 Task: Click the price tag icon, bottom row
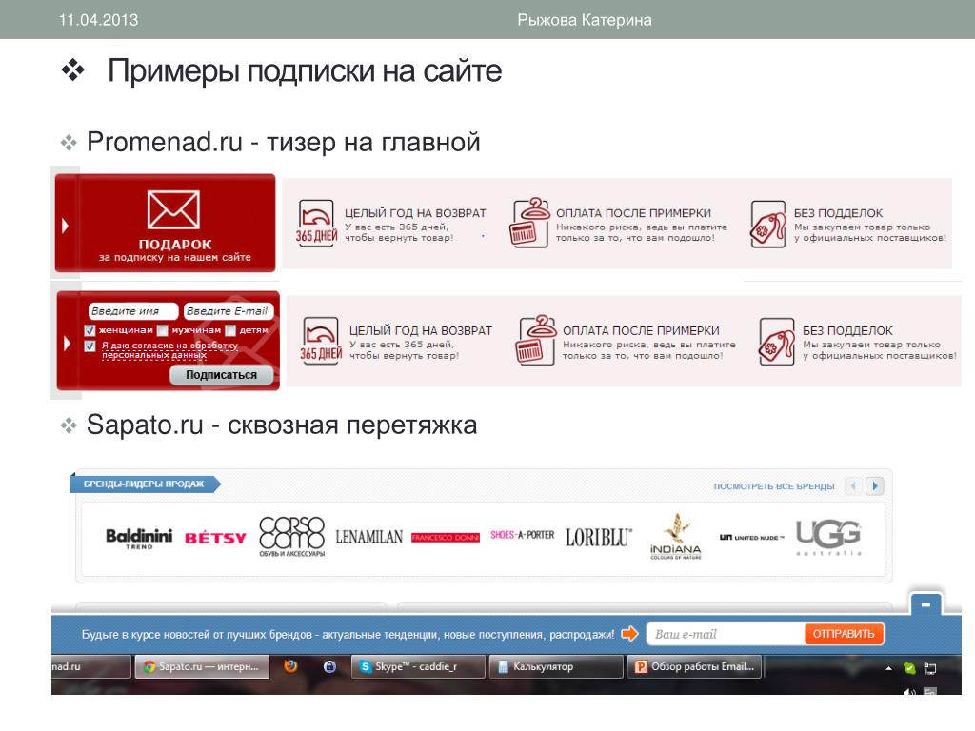[777, 342]
